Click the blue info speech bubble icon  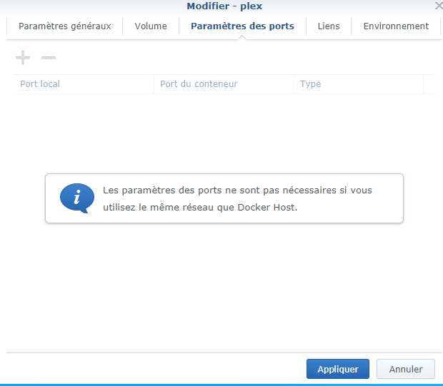pyautogui.click(x=77, y=198)
